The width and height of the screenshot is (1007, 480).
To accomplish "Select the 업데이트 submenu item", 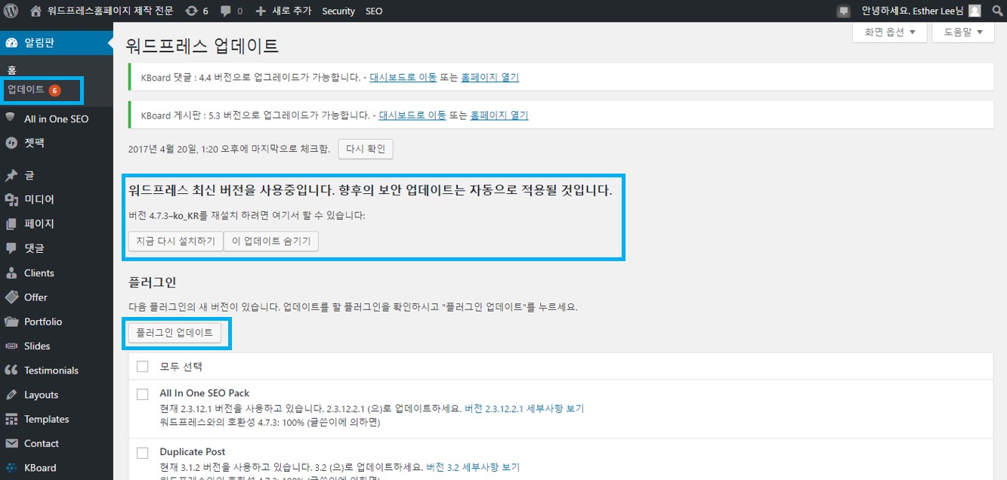I will tap(26, 90).
